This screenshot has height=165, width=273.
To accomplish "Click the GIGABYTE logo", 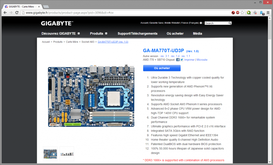I will point(57,23).
